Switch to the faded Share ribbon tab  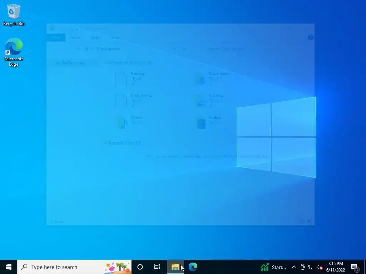coord(95,38)
